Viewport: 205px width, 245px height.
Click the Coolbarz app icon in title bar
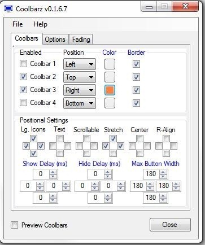point(8,8)
